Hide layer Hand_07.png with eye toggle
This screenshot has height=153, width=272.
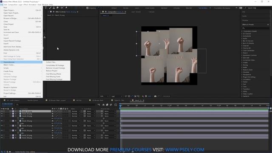click(2, 135)
